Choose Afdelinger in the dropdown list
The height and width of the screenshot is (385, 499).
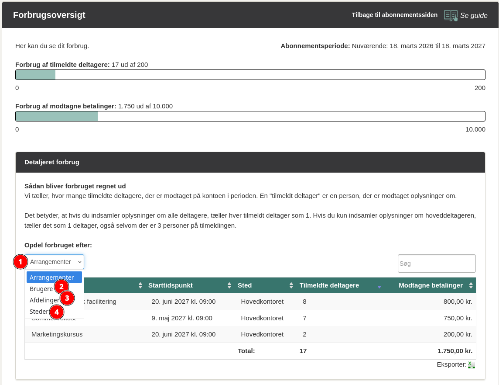44,300
